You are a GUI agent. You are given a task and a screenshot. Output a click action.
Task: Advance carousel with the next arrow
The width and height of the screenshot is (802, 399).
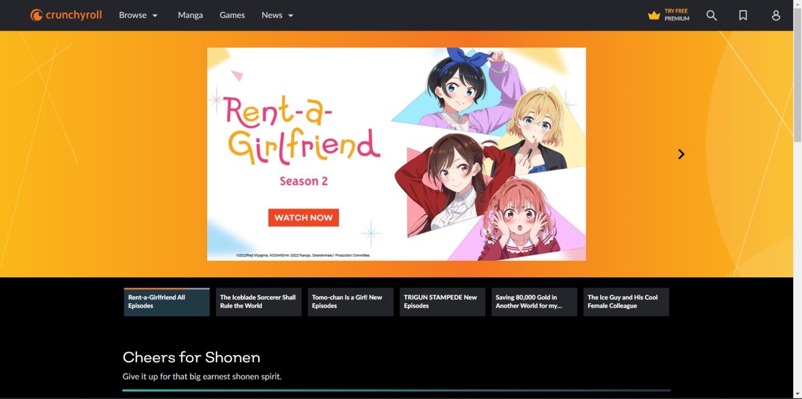pyautogui.click(x=681, y=154)
